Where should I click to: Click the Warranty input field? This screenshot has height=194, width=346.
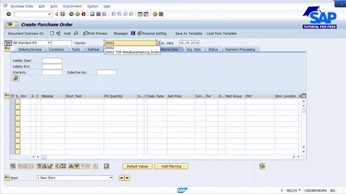tap(52, 72)
